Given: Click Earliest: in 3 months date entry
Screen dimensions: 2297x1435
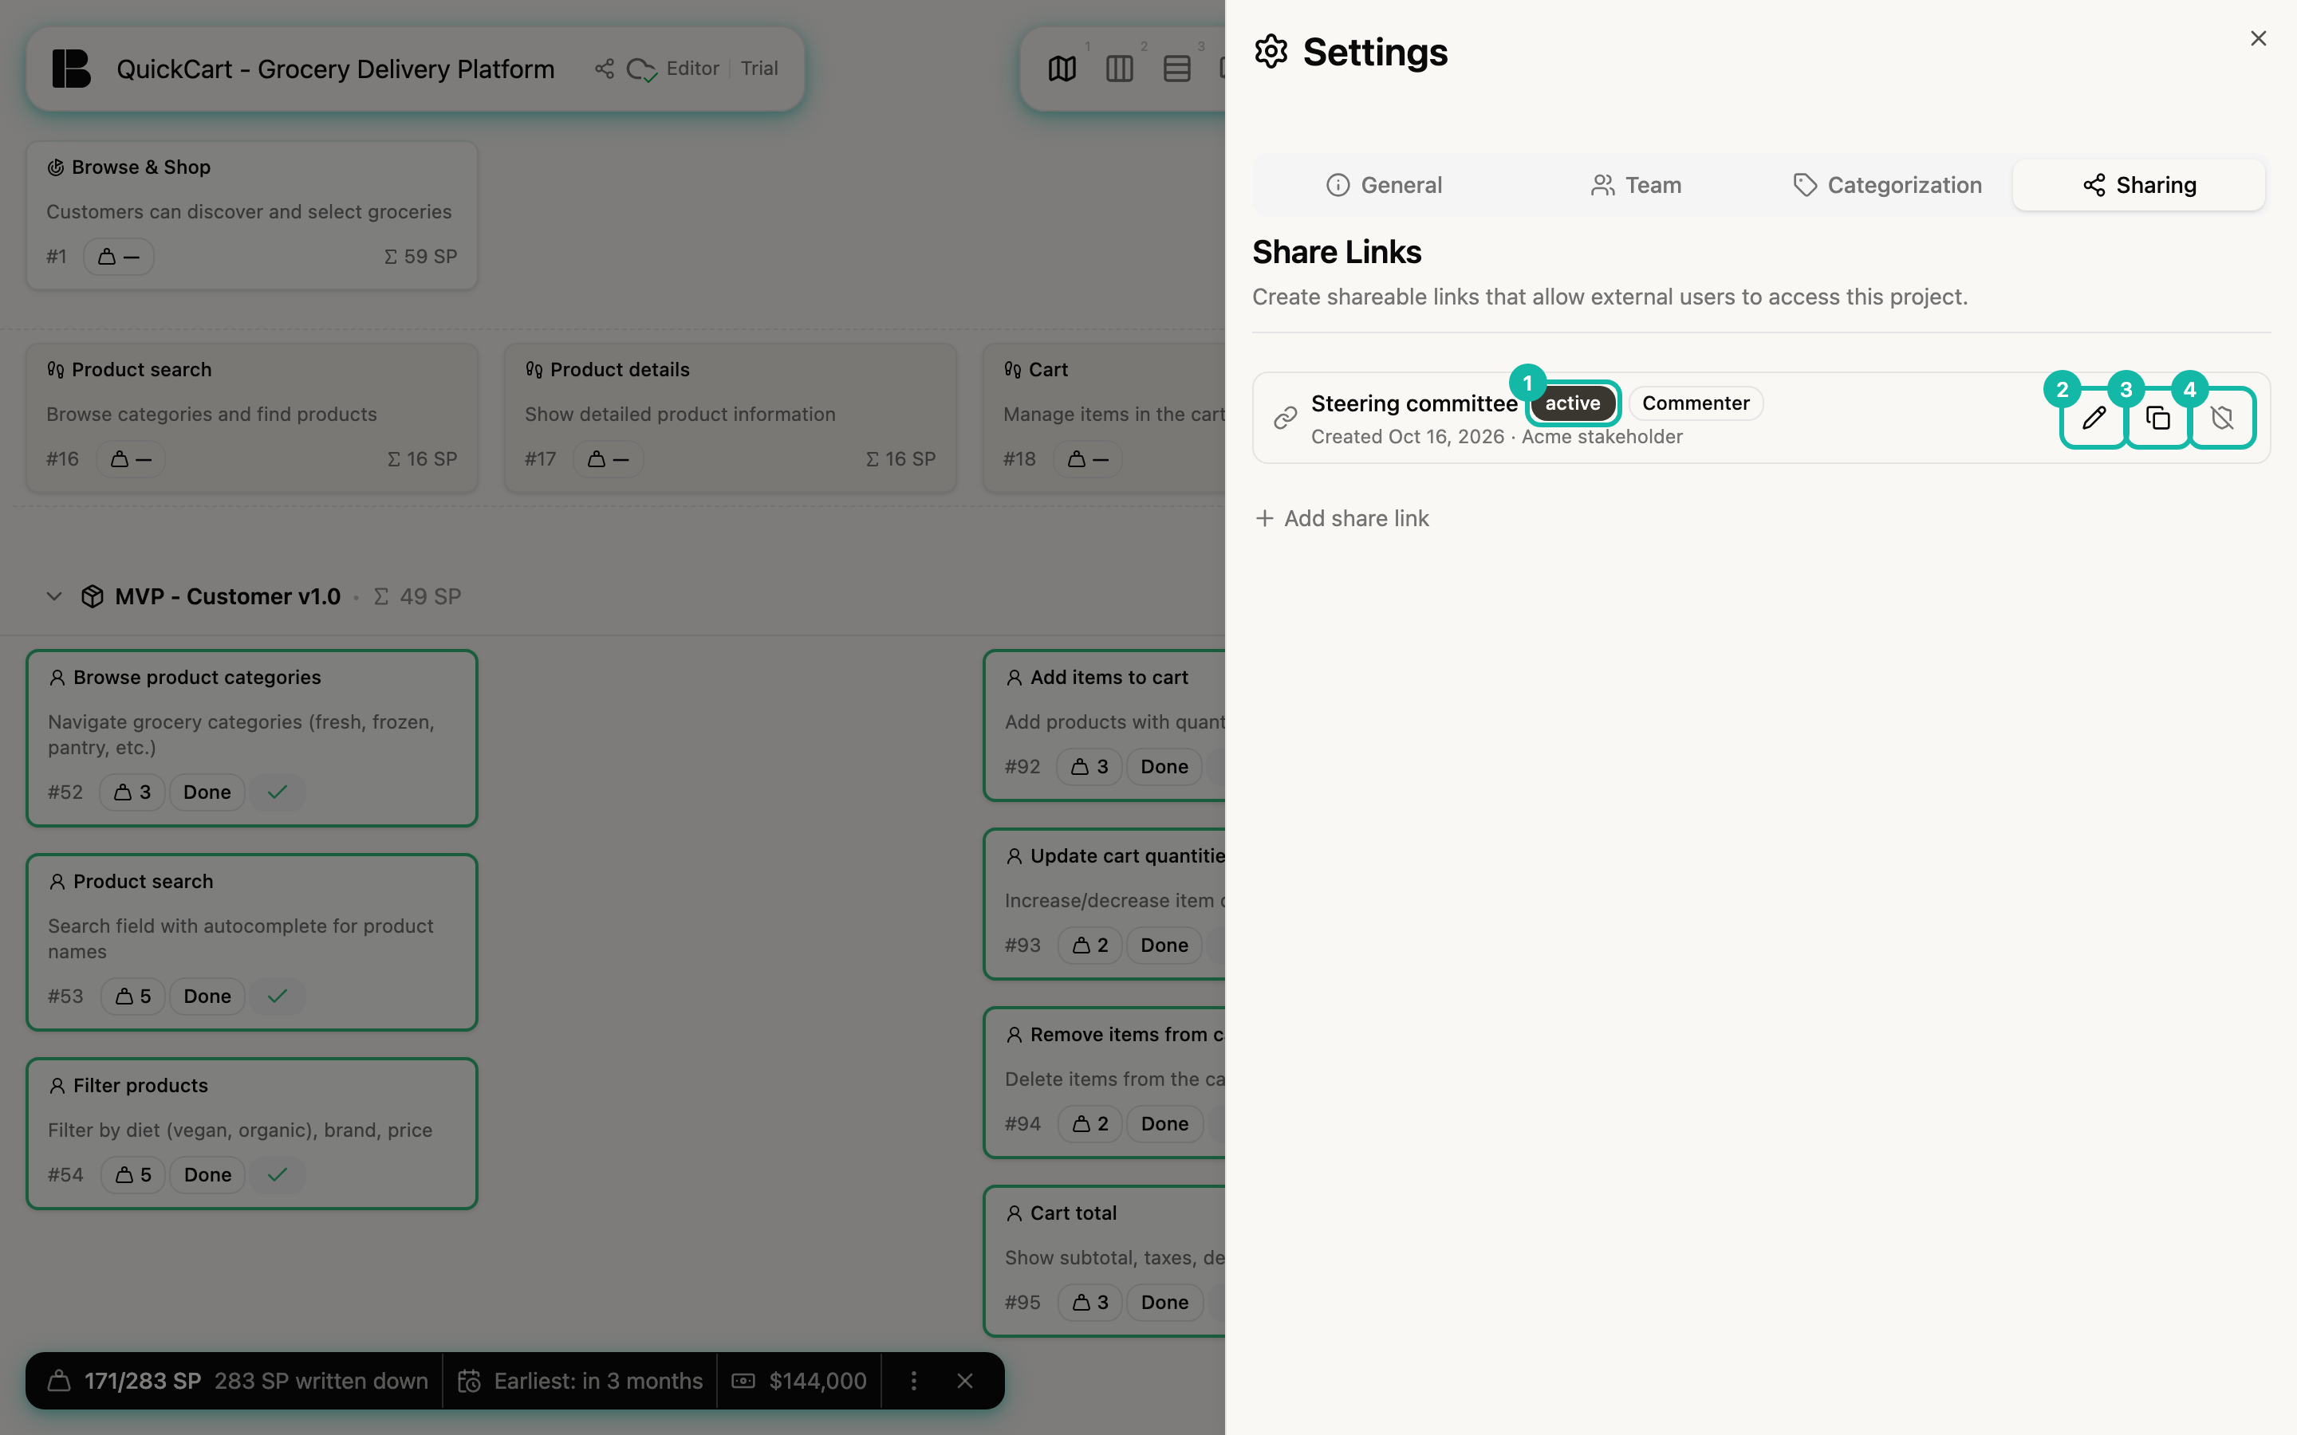Looking at the screenshot, I should pos(580,1381).
